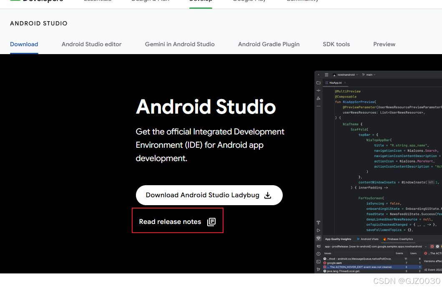442x288 pixels.
Task: Click the NiaAppScrPreview function name
Action: click(359, 102)
